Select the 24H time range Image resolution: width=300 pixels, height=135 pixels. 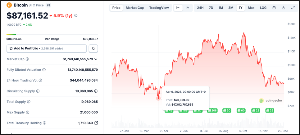click(x=200, y=8)
